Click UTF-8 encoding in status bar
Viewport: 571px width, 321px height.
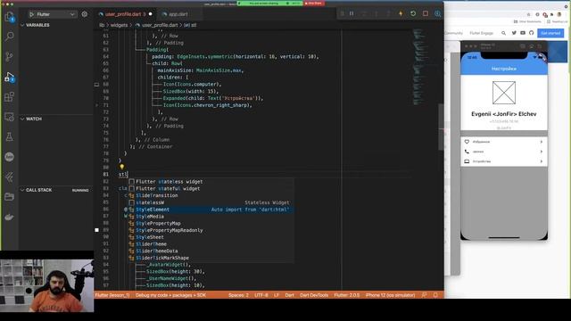261,295
